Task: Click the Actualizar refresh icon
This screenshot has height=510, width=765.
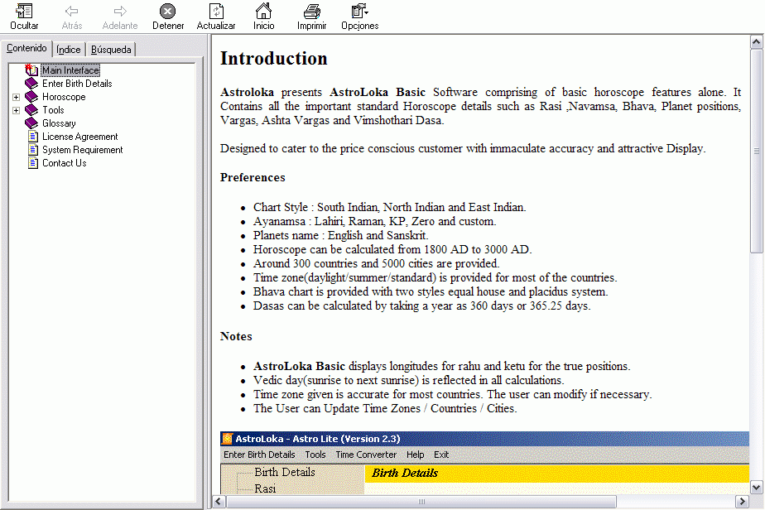Action: point(216,12)
